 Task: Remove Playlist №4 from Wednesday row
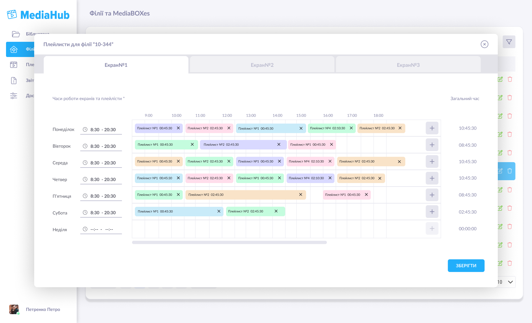pyautogui.click(x=330, y=161)
